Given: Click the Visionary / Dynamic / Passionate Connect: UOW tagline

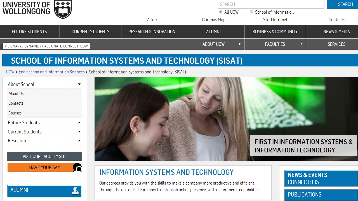Looking at the screenshot, I should click(46, 46).
